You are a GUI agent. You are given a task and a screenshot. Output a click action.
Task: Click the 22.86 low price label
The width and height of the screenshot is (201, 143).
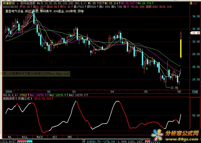point(174,88)
